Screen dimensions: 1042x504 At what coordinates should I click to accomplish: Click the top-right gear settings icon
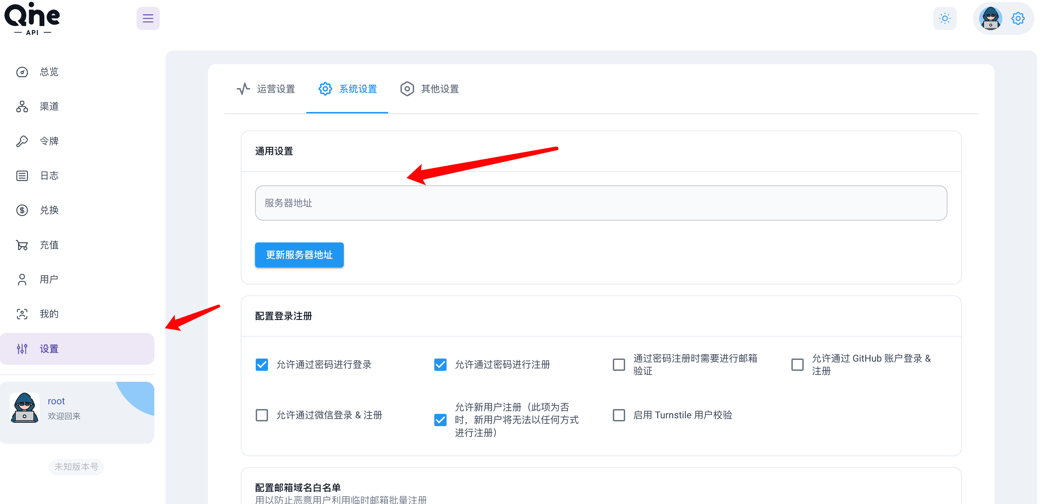pyautogui.click(x=1017, y=18)
